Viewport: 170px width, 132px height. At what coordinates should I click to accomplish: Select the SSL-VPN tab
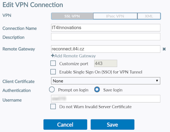[x=72, y=16]
